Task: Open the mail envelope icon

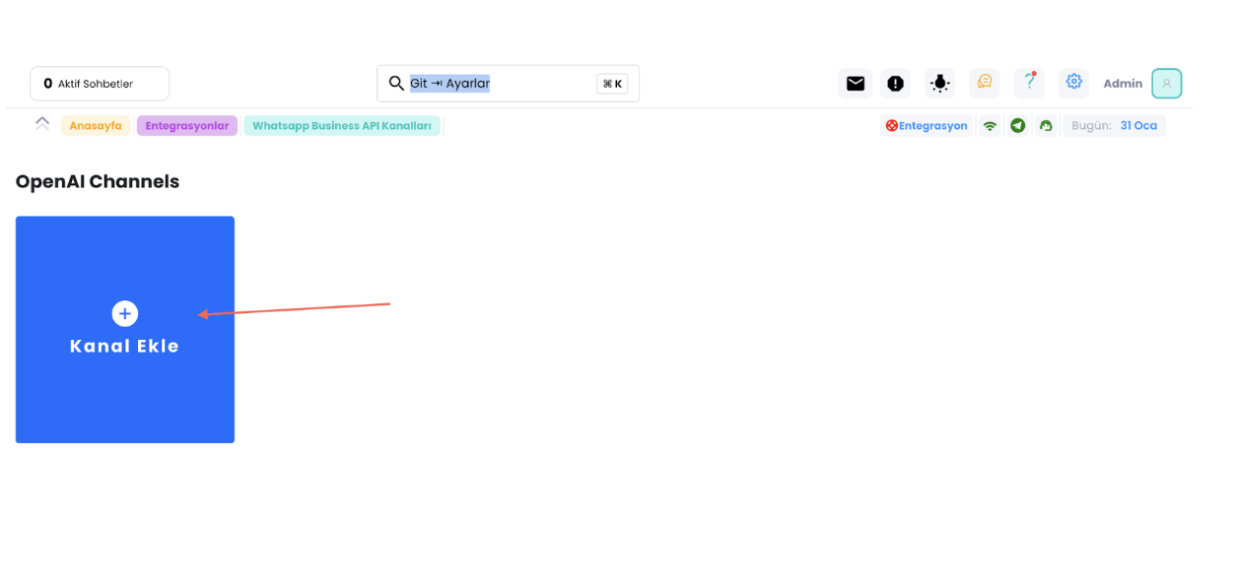Action: pos(855,84)
